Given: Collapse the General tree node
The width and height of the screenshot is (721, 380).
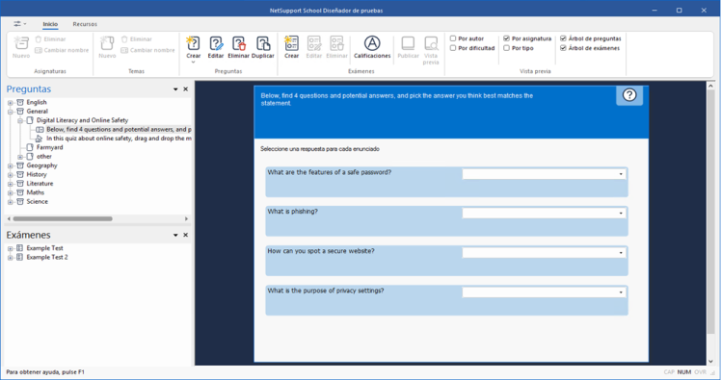Looking at the screenshot, I should click(10, 112).
